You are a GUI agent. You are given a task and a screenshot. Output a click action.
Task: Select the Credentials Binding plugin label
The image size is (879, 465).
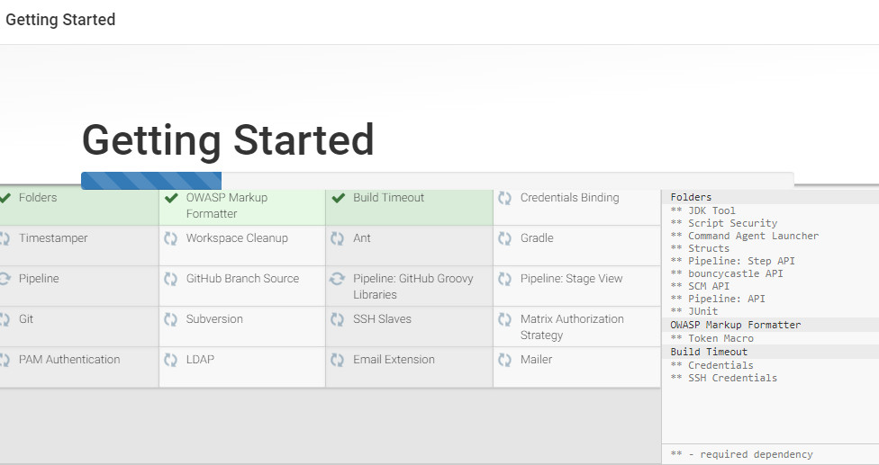[x=569, y=198]
